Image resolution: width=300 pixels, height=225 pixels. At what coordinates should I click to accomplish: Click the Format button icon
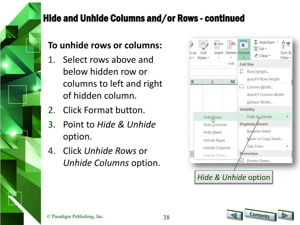(244, 45)
